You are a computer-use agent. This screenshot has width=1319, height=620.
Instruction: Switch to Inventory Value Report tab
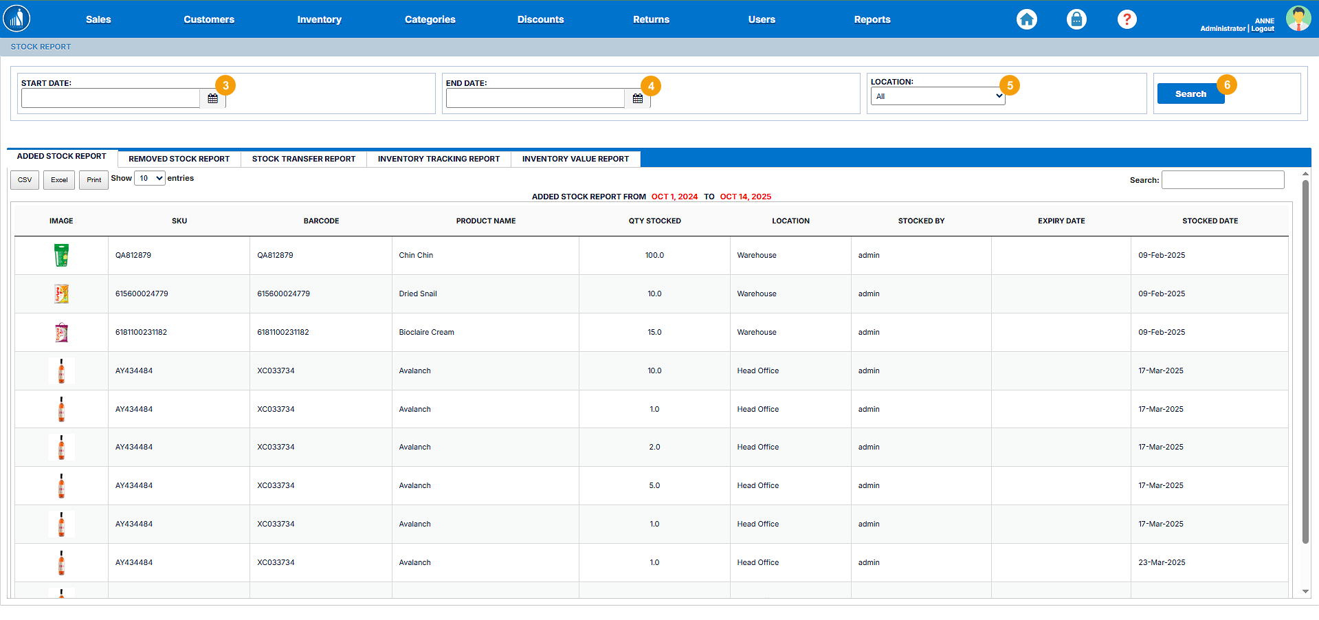pyautogui.click(x=575, y=159)
